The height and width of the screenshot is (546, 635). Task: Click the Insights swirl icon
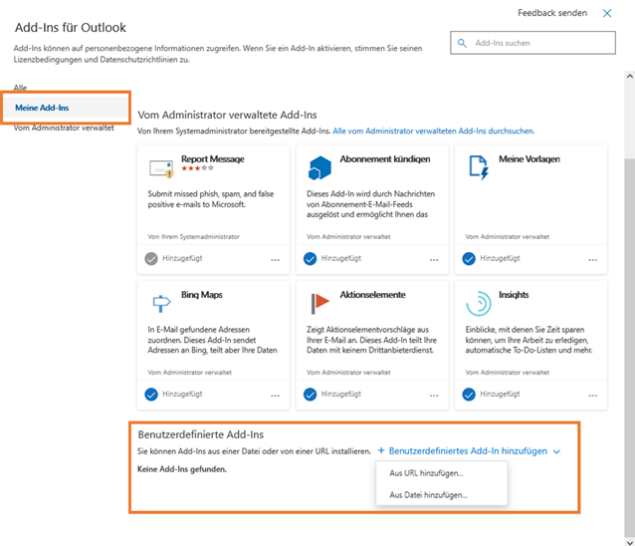[479, 303]
